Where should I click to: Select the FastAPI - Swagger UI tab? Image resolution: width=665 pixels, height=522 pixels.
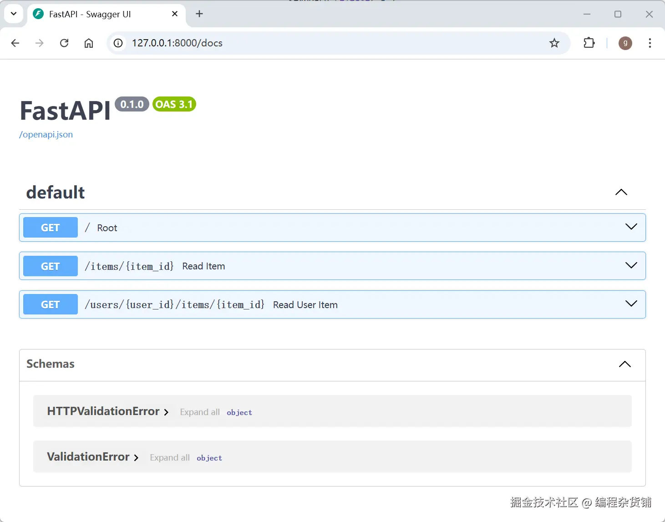pyautogui.click(x=107, y=15)
